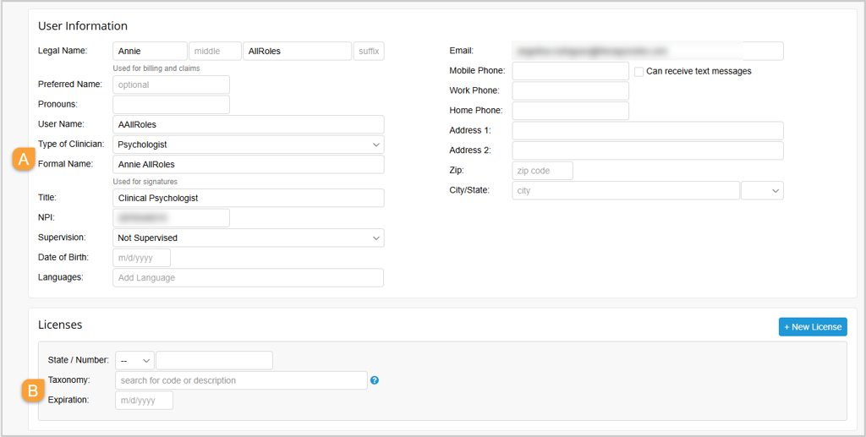Click the Taxonomy search field

pos(241,380)
